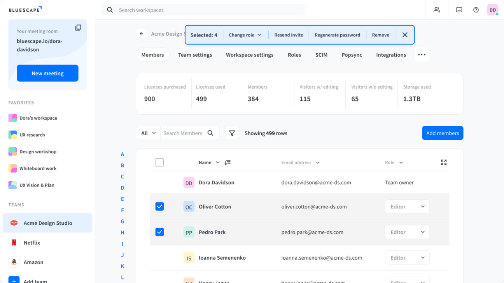The image size is (504, 283).
Task: Deselect the checkbox next to Oliver Cotton
Action: tap(159, 206)
